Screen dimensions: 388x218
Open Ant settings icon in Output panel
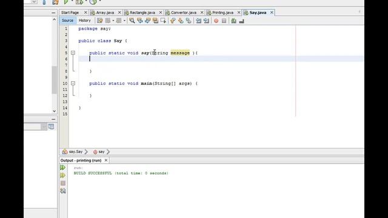(x=63, y=191)
